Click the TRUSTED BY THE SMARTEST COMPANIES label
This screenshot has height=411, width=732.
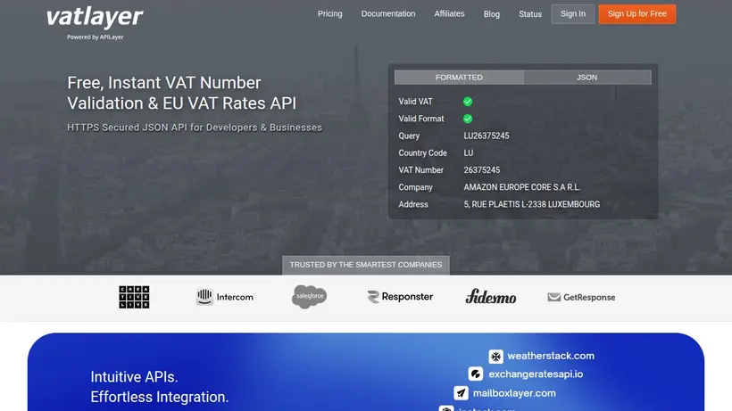point(365,265)
